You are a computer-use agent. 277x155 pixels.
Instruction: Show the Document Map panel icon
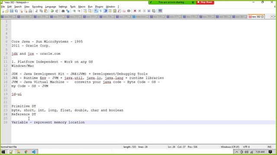pyautogui.click(x=115, y=11)
